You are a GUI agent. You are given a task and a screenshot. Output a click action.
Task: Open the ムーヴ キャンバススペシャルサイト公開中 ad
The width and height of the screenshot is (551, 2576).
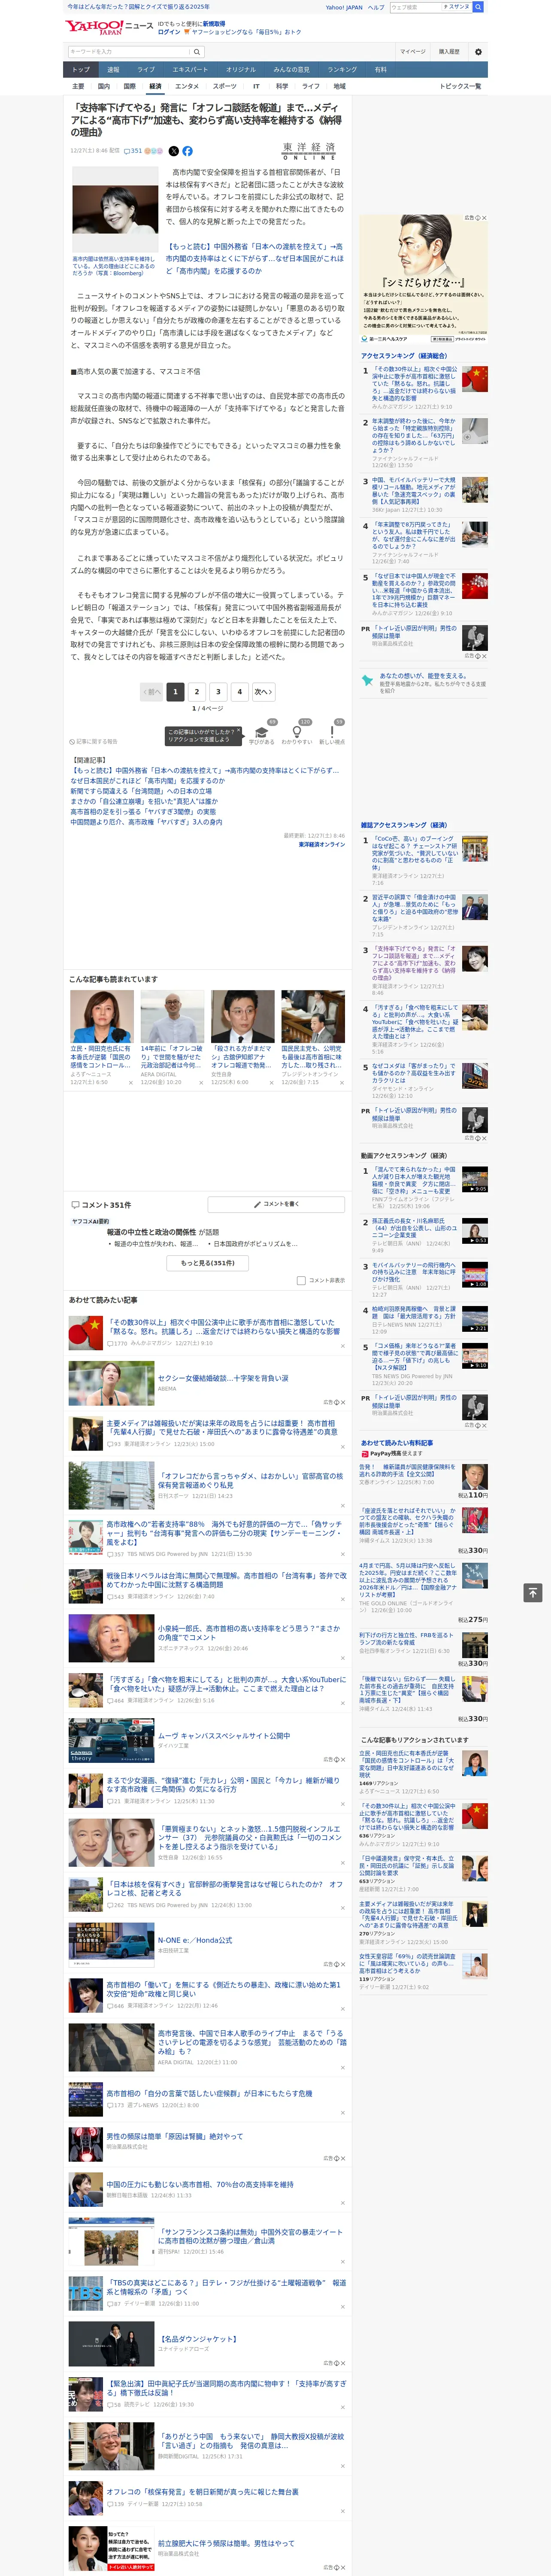(x=224, y=1735)
